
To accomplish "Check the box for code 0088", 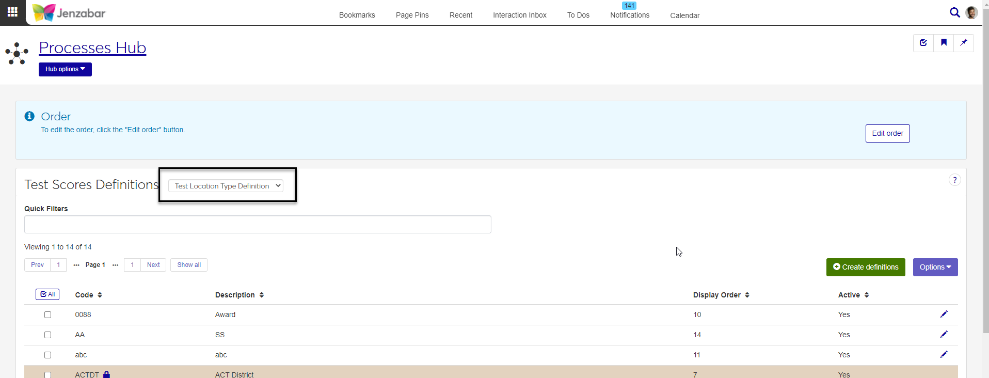I will tap(48, 314).
